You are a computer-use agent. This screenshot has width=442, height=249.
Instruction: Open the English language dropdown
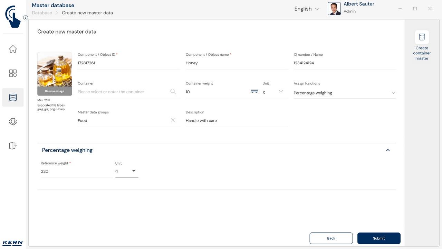click(x=306, y=9)
